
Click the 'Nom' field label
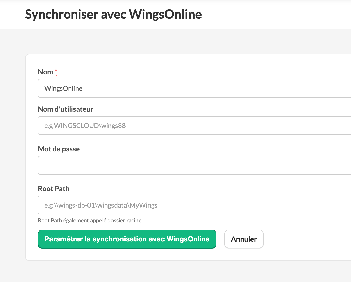click(x=45, y=72)
